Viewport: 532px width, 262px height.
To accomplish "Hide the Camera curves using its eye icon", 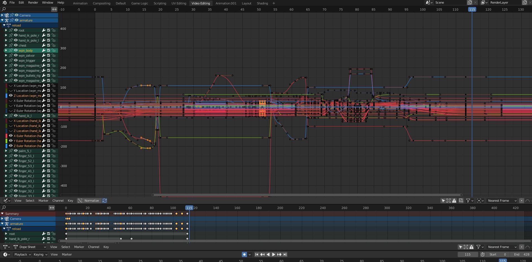I will [16, 15].
